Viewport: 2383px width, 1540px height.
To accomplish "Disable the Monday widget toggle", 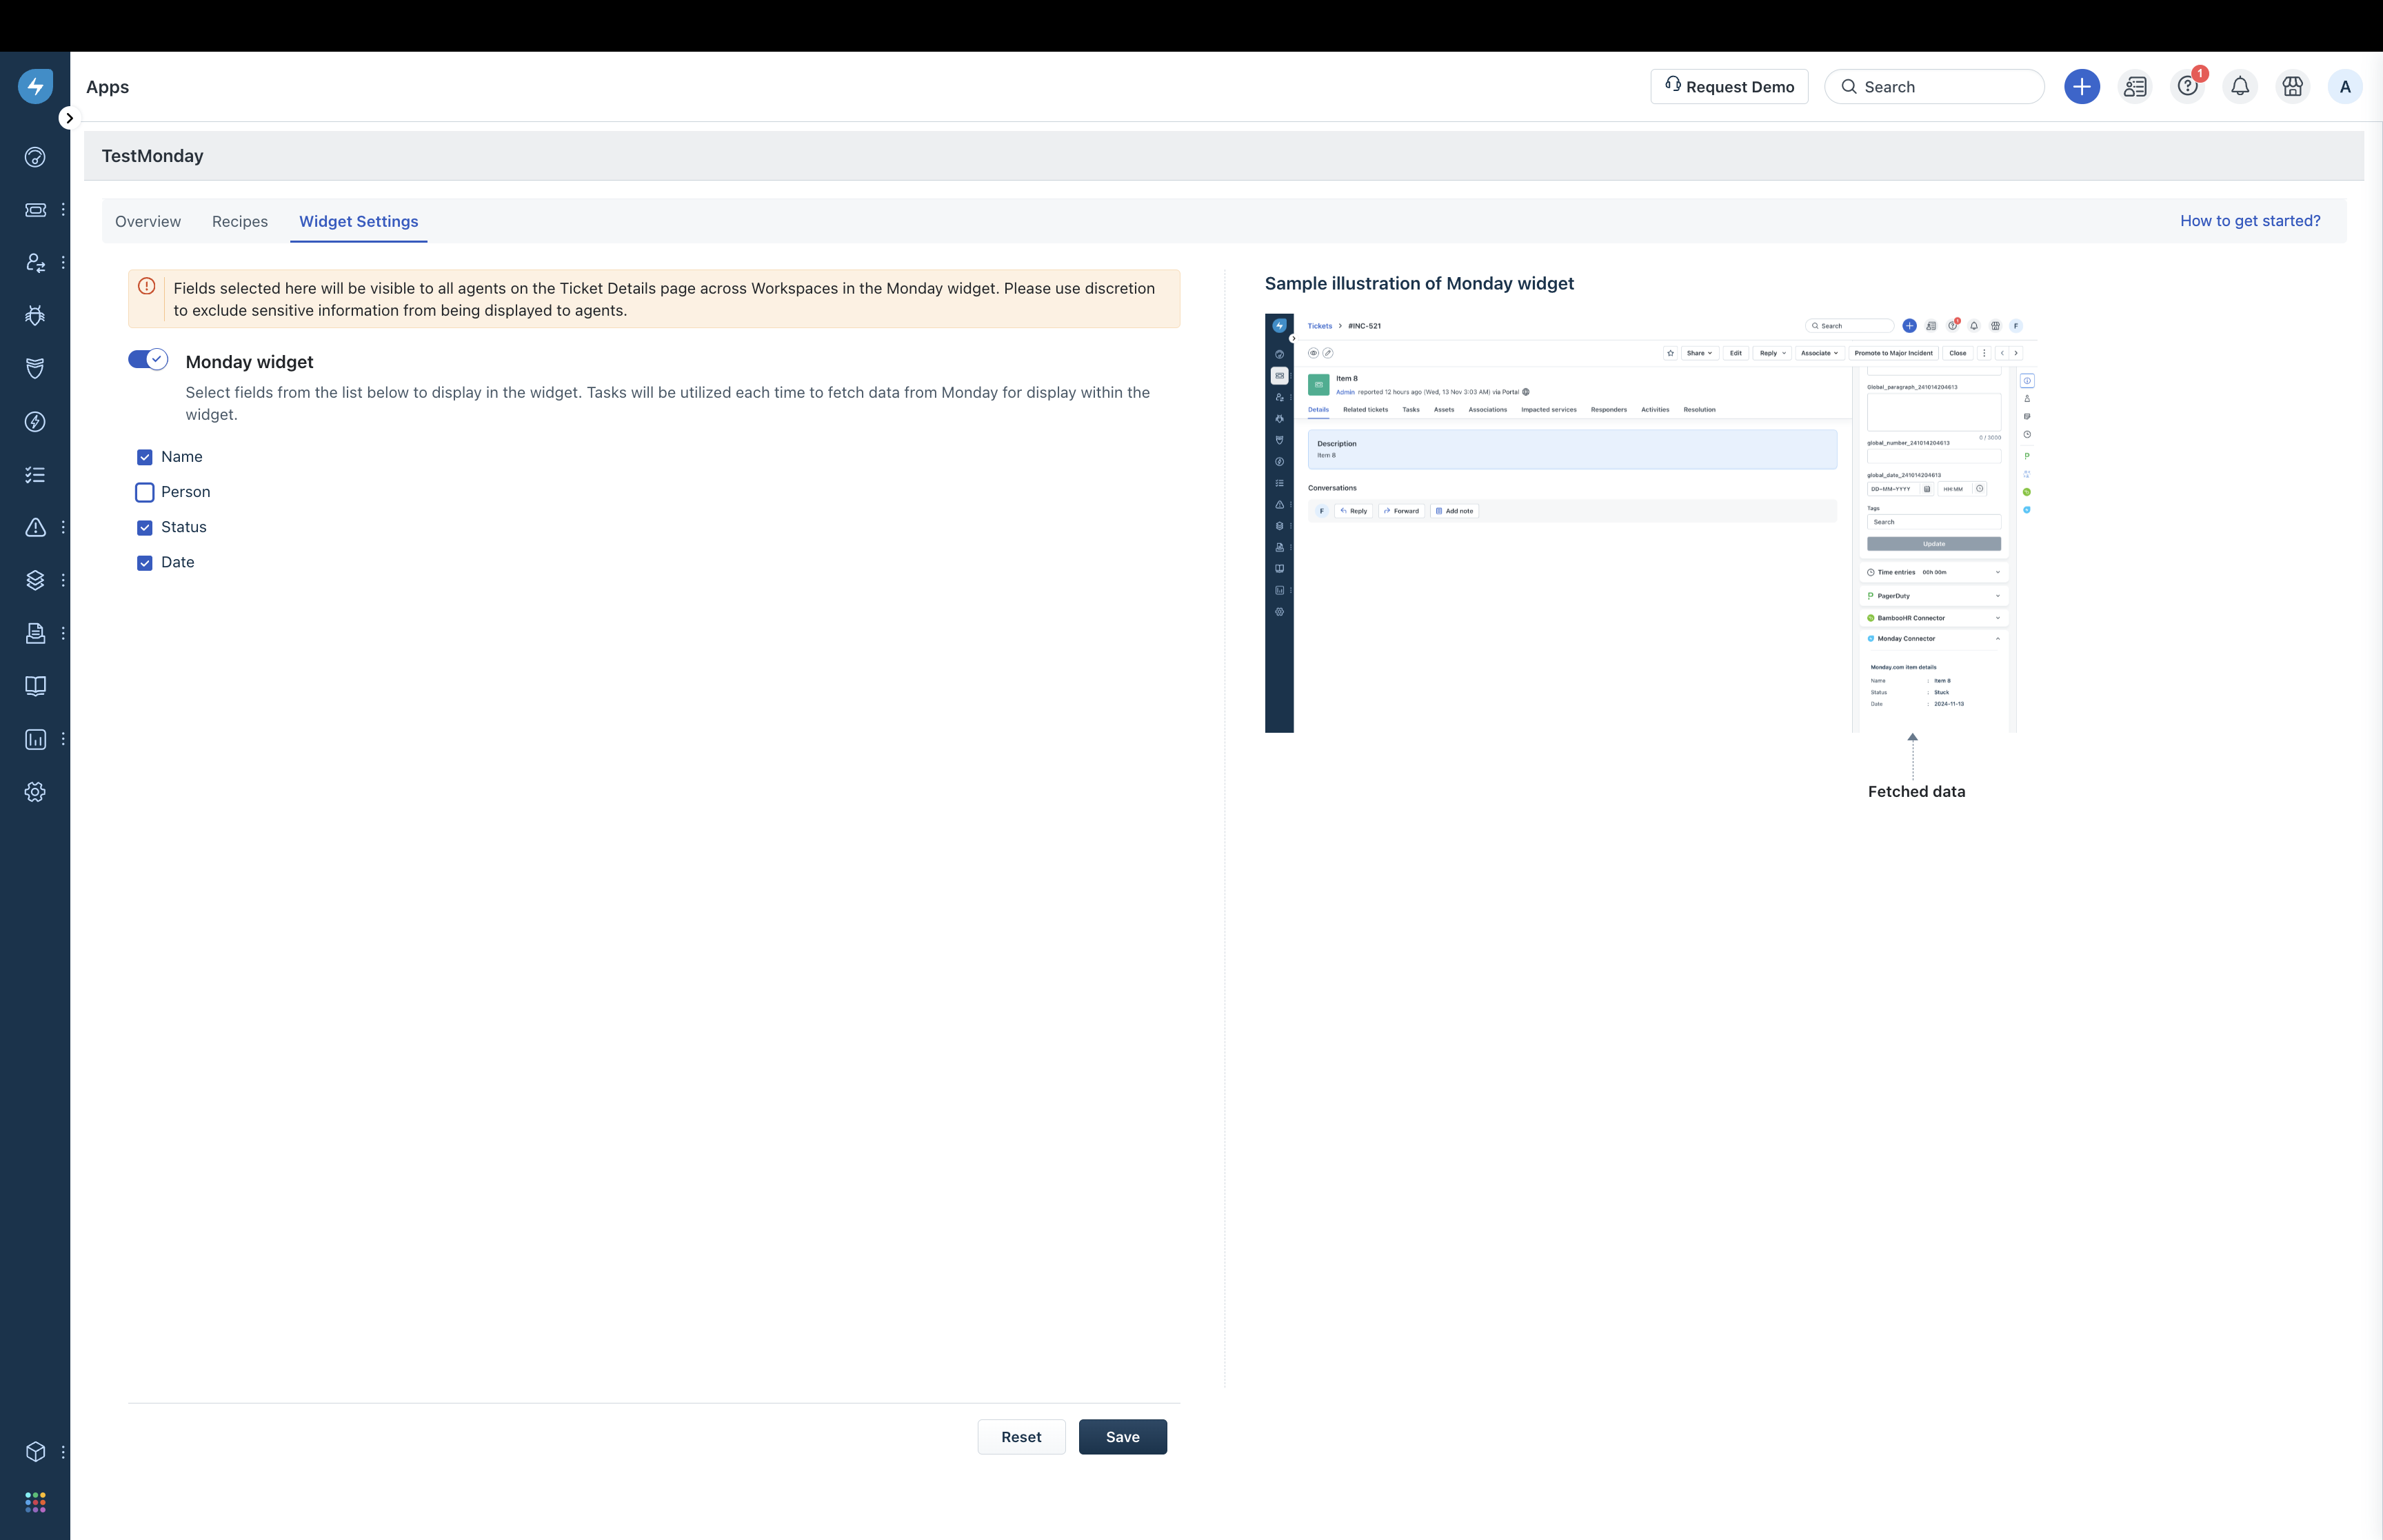I will (x=148, y=360).
